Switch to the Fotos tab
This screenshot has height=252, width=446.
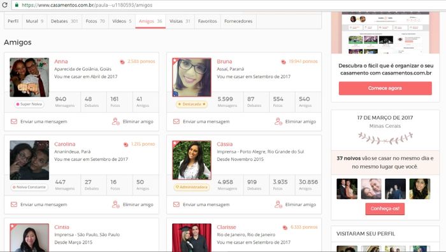pyautogui.click(x=96, y=21)
